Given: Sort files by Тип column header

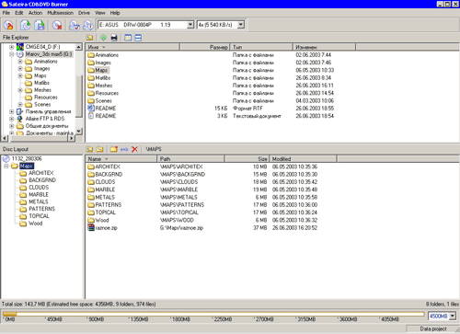Looking at the screenshot, I should tap(261, 47).
